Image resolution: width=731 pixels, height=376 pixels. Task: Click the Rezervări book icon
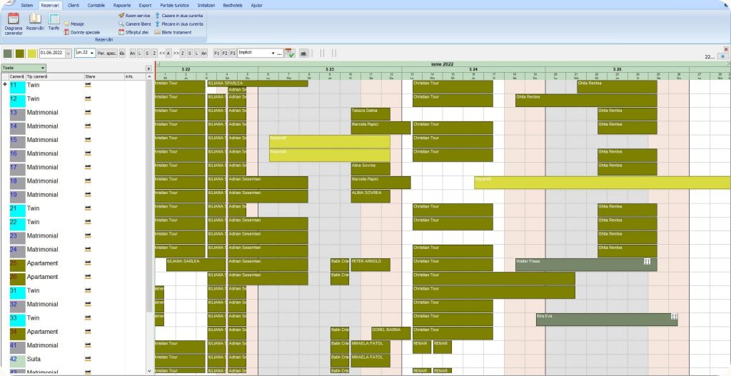point(34,19)
